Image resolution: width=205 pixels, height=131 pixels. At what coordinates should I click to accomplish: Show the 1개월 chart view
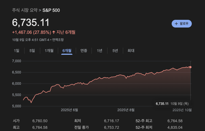49,51
